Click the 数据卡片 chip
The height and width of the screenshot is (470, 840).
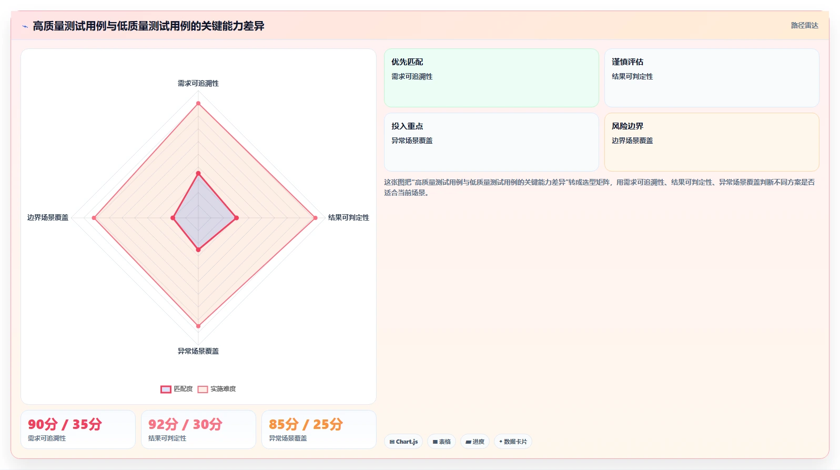513,442
